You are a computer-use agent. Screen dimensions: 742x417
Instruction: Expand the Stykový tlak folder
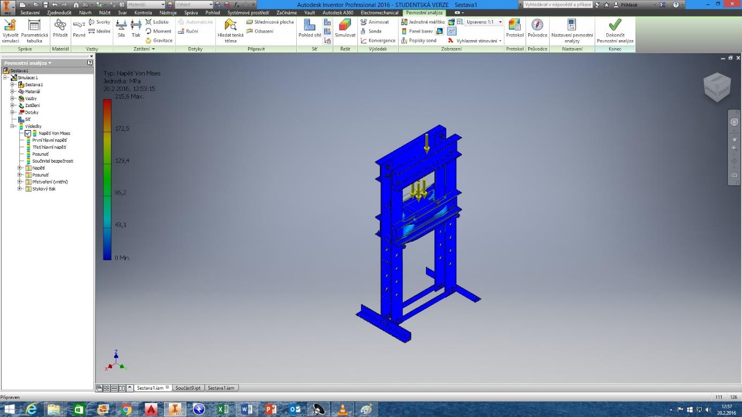(20, 188)
